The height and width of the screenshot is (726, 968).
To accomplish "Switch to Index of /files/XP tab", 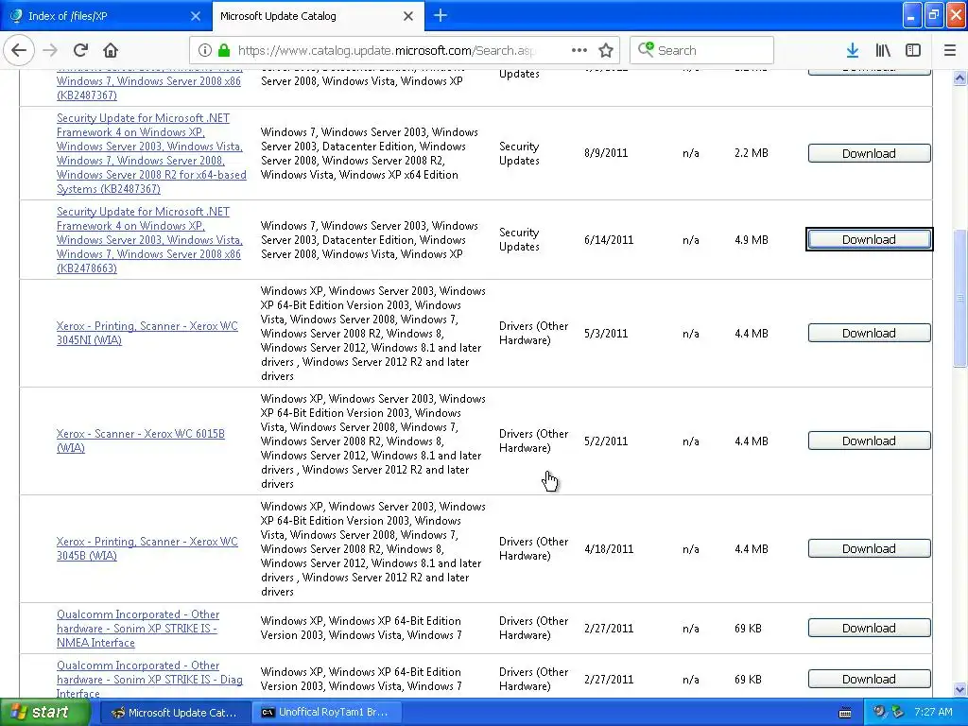I will tap(106, 16).
